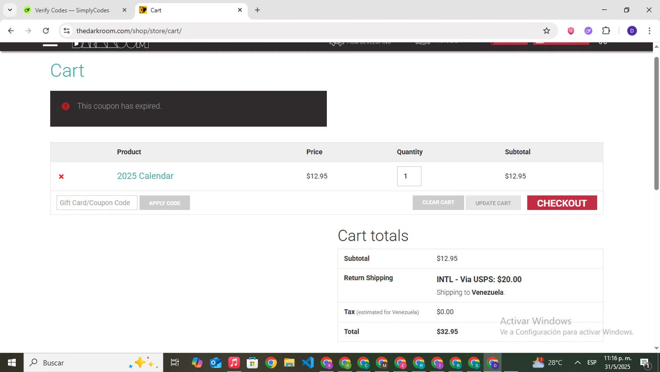
Task: Switch to Chrome profile C window in taskbar
Action: [x=363, y=363]
